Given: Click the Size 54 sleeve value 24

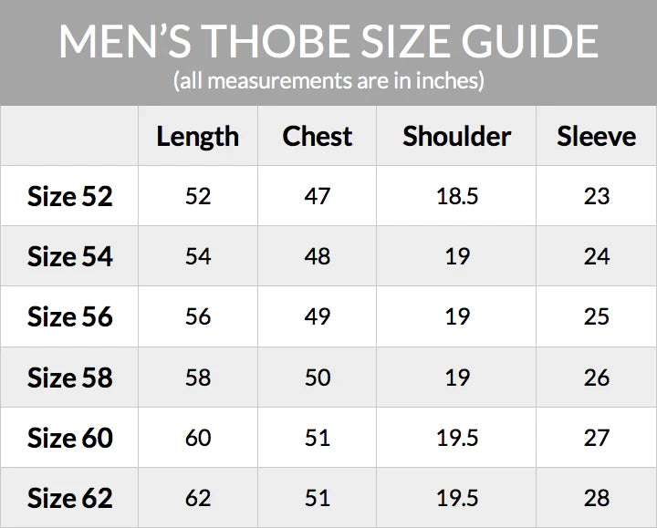Looking at the screenshot, I should tap(597, 256).
